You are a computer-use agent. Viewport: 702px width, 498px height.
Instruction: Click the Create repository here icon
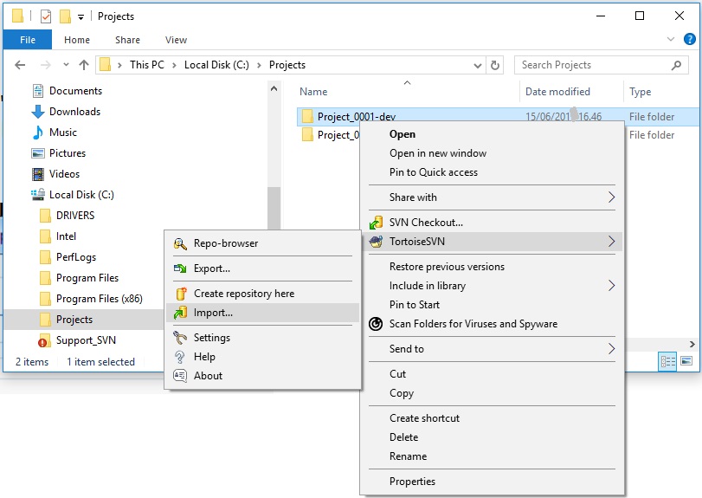pos(181,294)
